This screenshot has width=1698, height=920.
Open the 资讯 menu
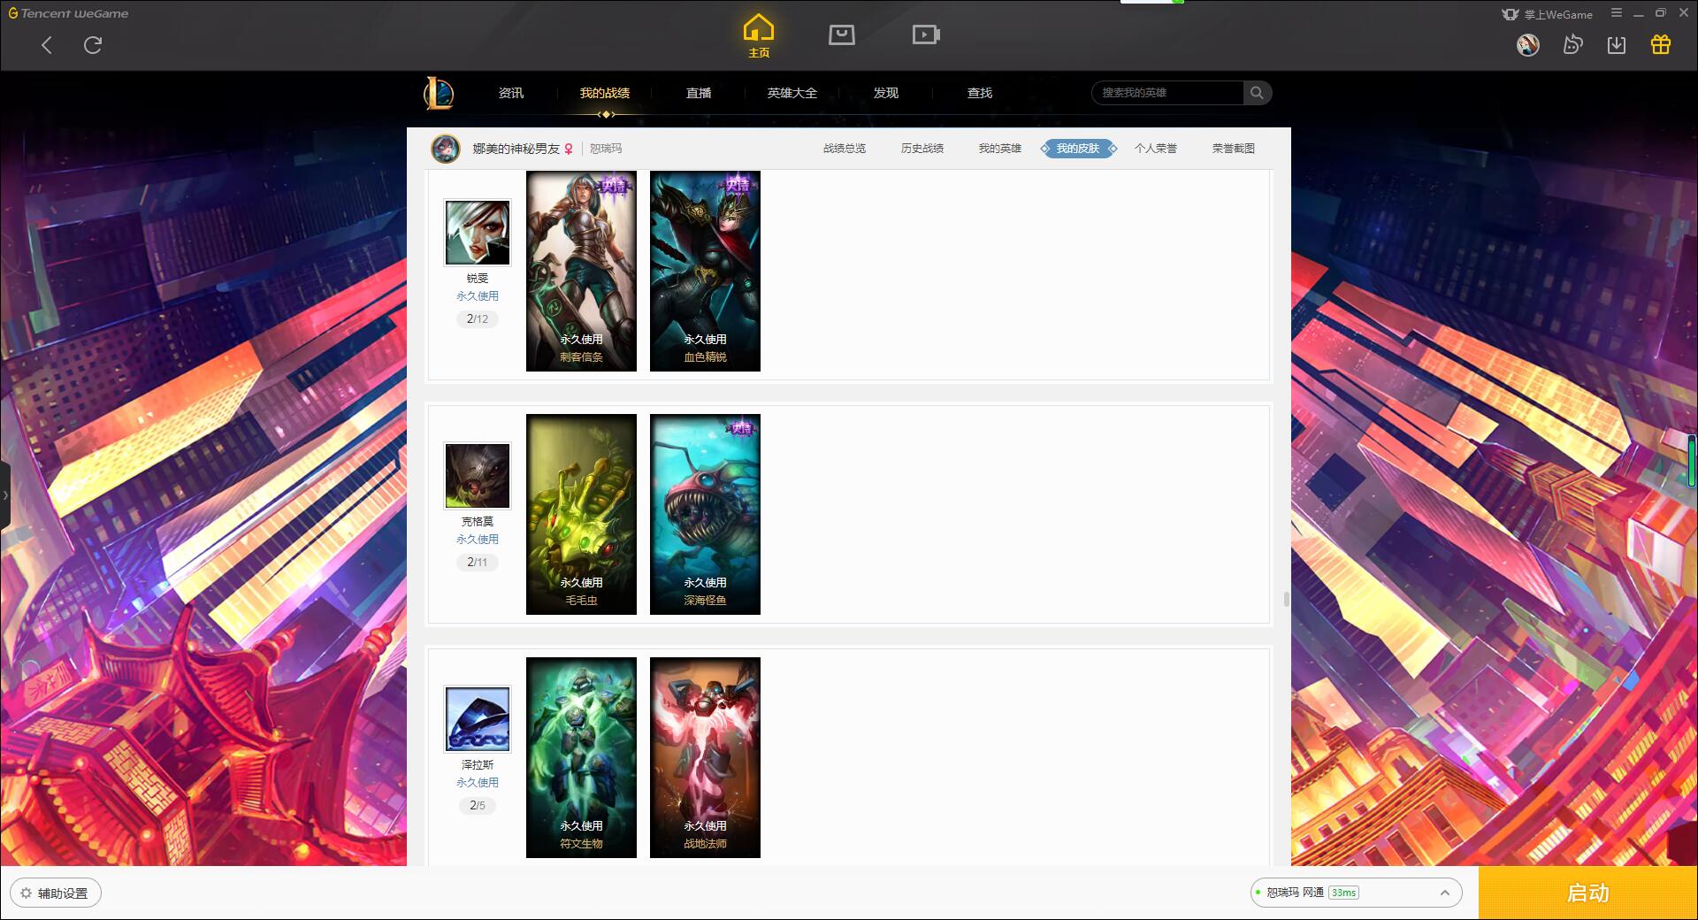(x=511, y=93)
